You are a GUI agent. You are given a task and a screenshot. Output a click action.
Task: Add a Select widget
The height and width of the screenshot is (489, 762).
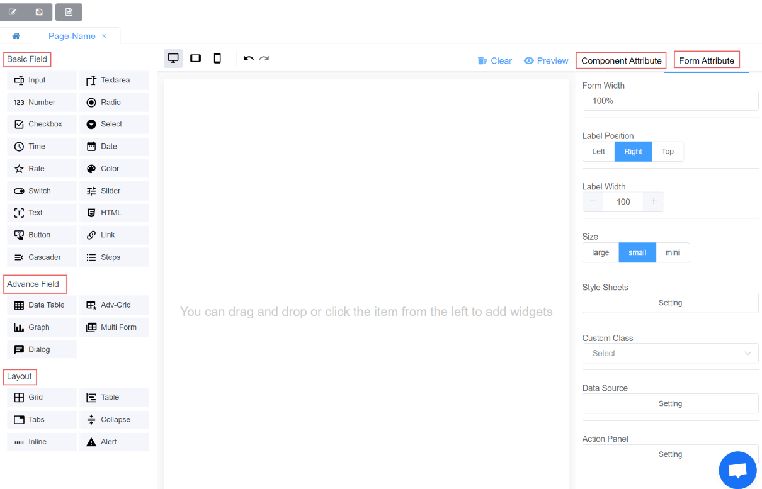pyautogui.click(x=114, y=124)
